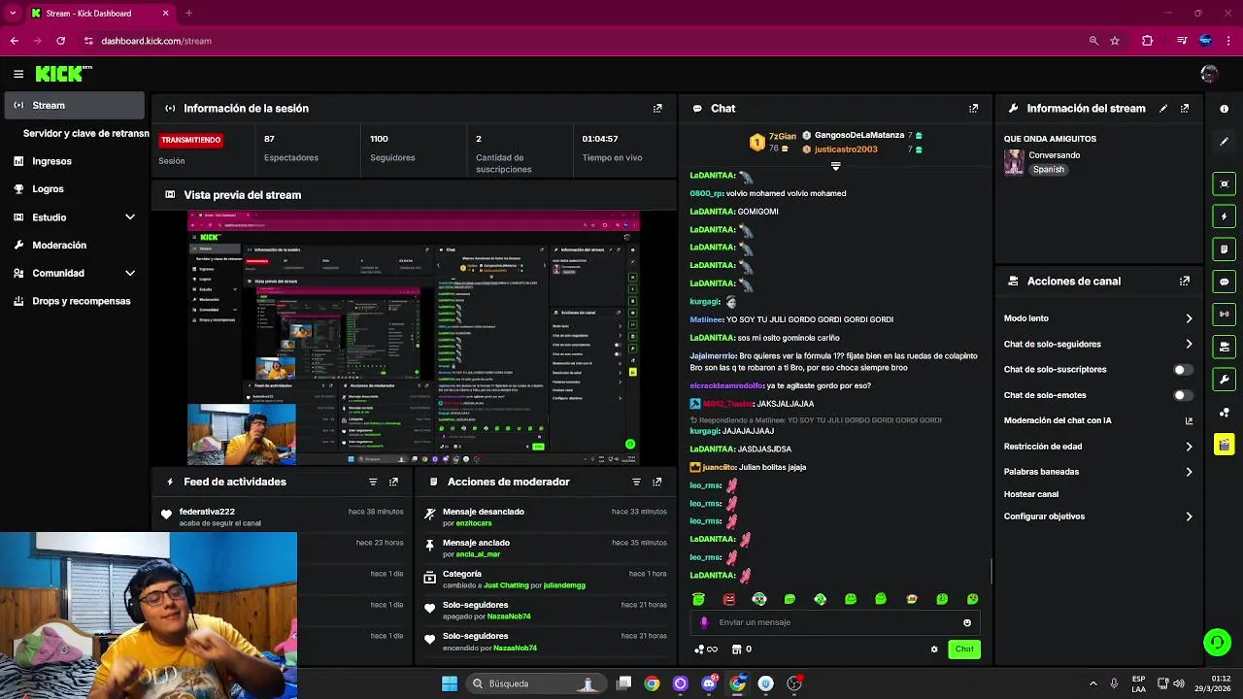Click the stream preview video thumbnail
This screenshot has width=1243, height=699.
414,339
